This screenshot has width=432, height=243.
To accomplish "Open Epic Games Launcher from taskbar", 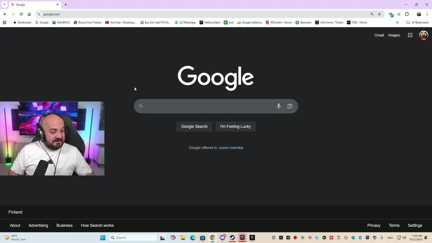I will pos(242,238).
